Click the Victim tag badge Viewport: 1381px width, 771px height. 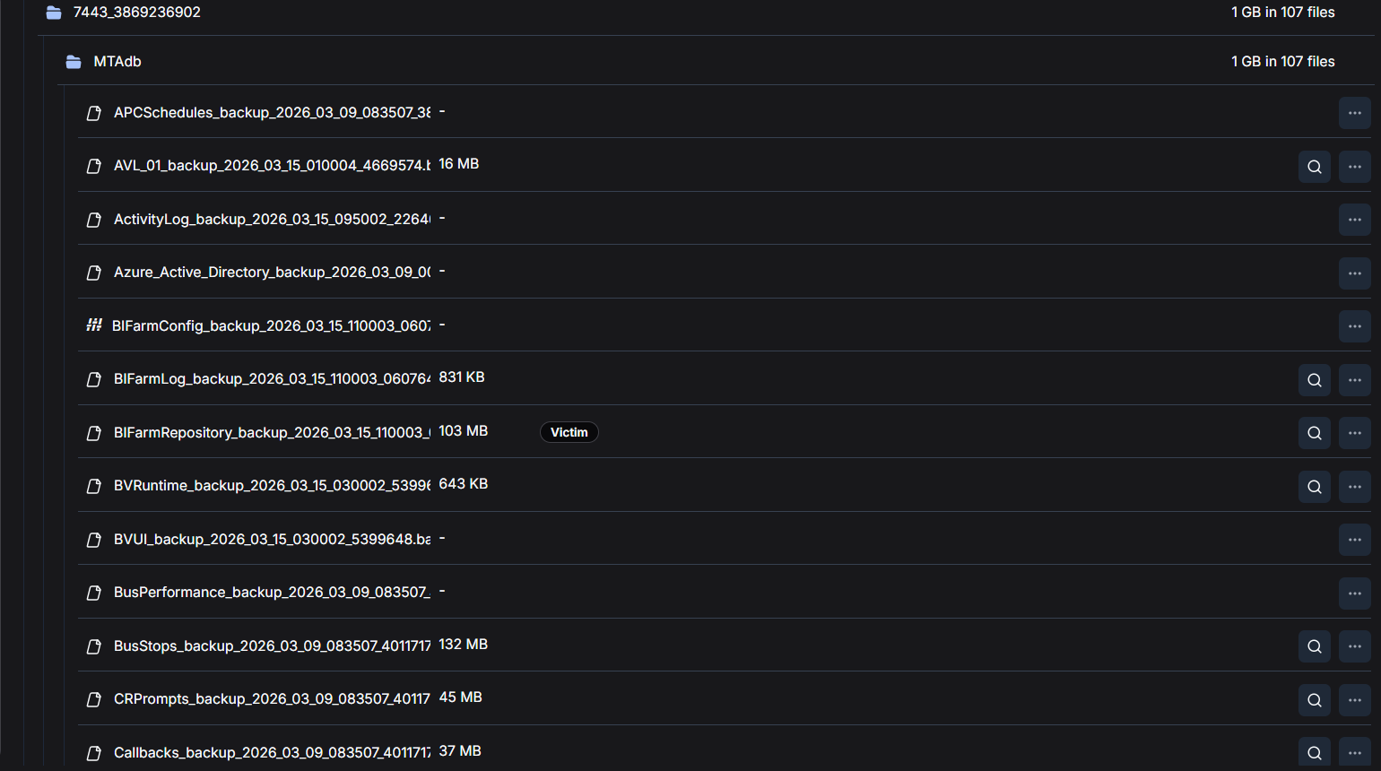pyautogui.click(x=569, y=432)
